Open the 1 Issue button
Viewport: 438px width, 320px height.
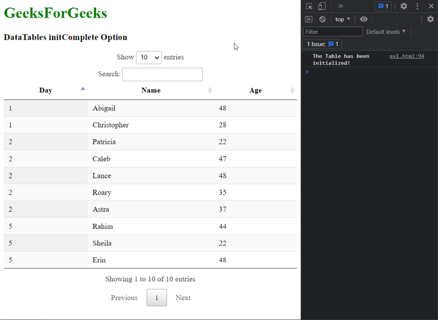tap(323, 44)
